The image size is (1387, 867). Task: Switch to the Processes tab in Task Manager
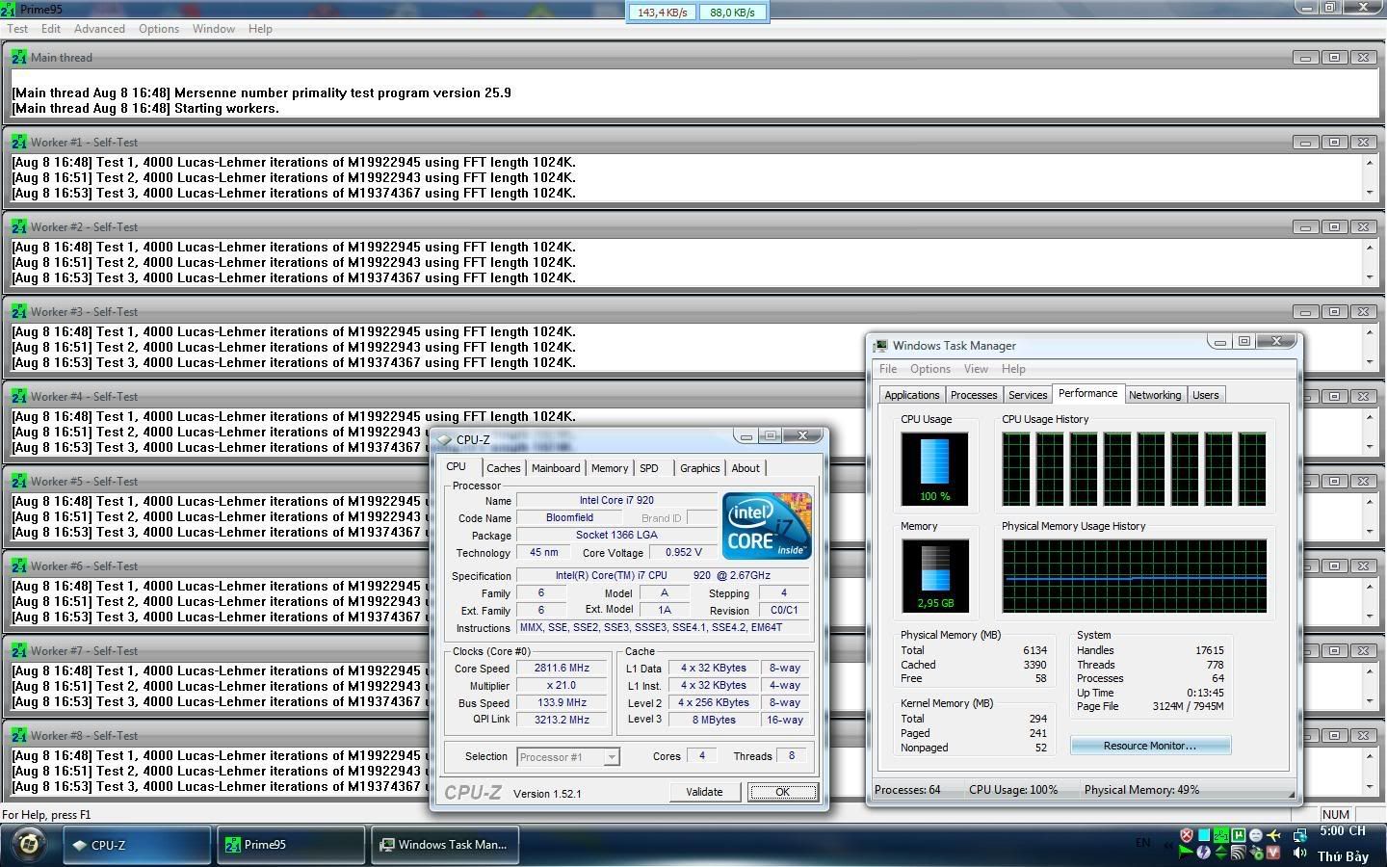click(x=974, y=395)
